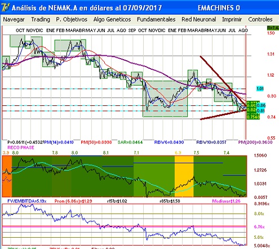Image resolution: width=279 pixels, height=249 pixels.
Task: Click the orange 3.9 phase score
Action: pyautogui.click(x=6, y=153)
